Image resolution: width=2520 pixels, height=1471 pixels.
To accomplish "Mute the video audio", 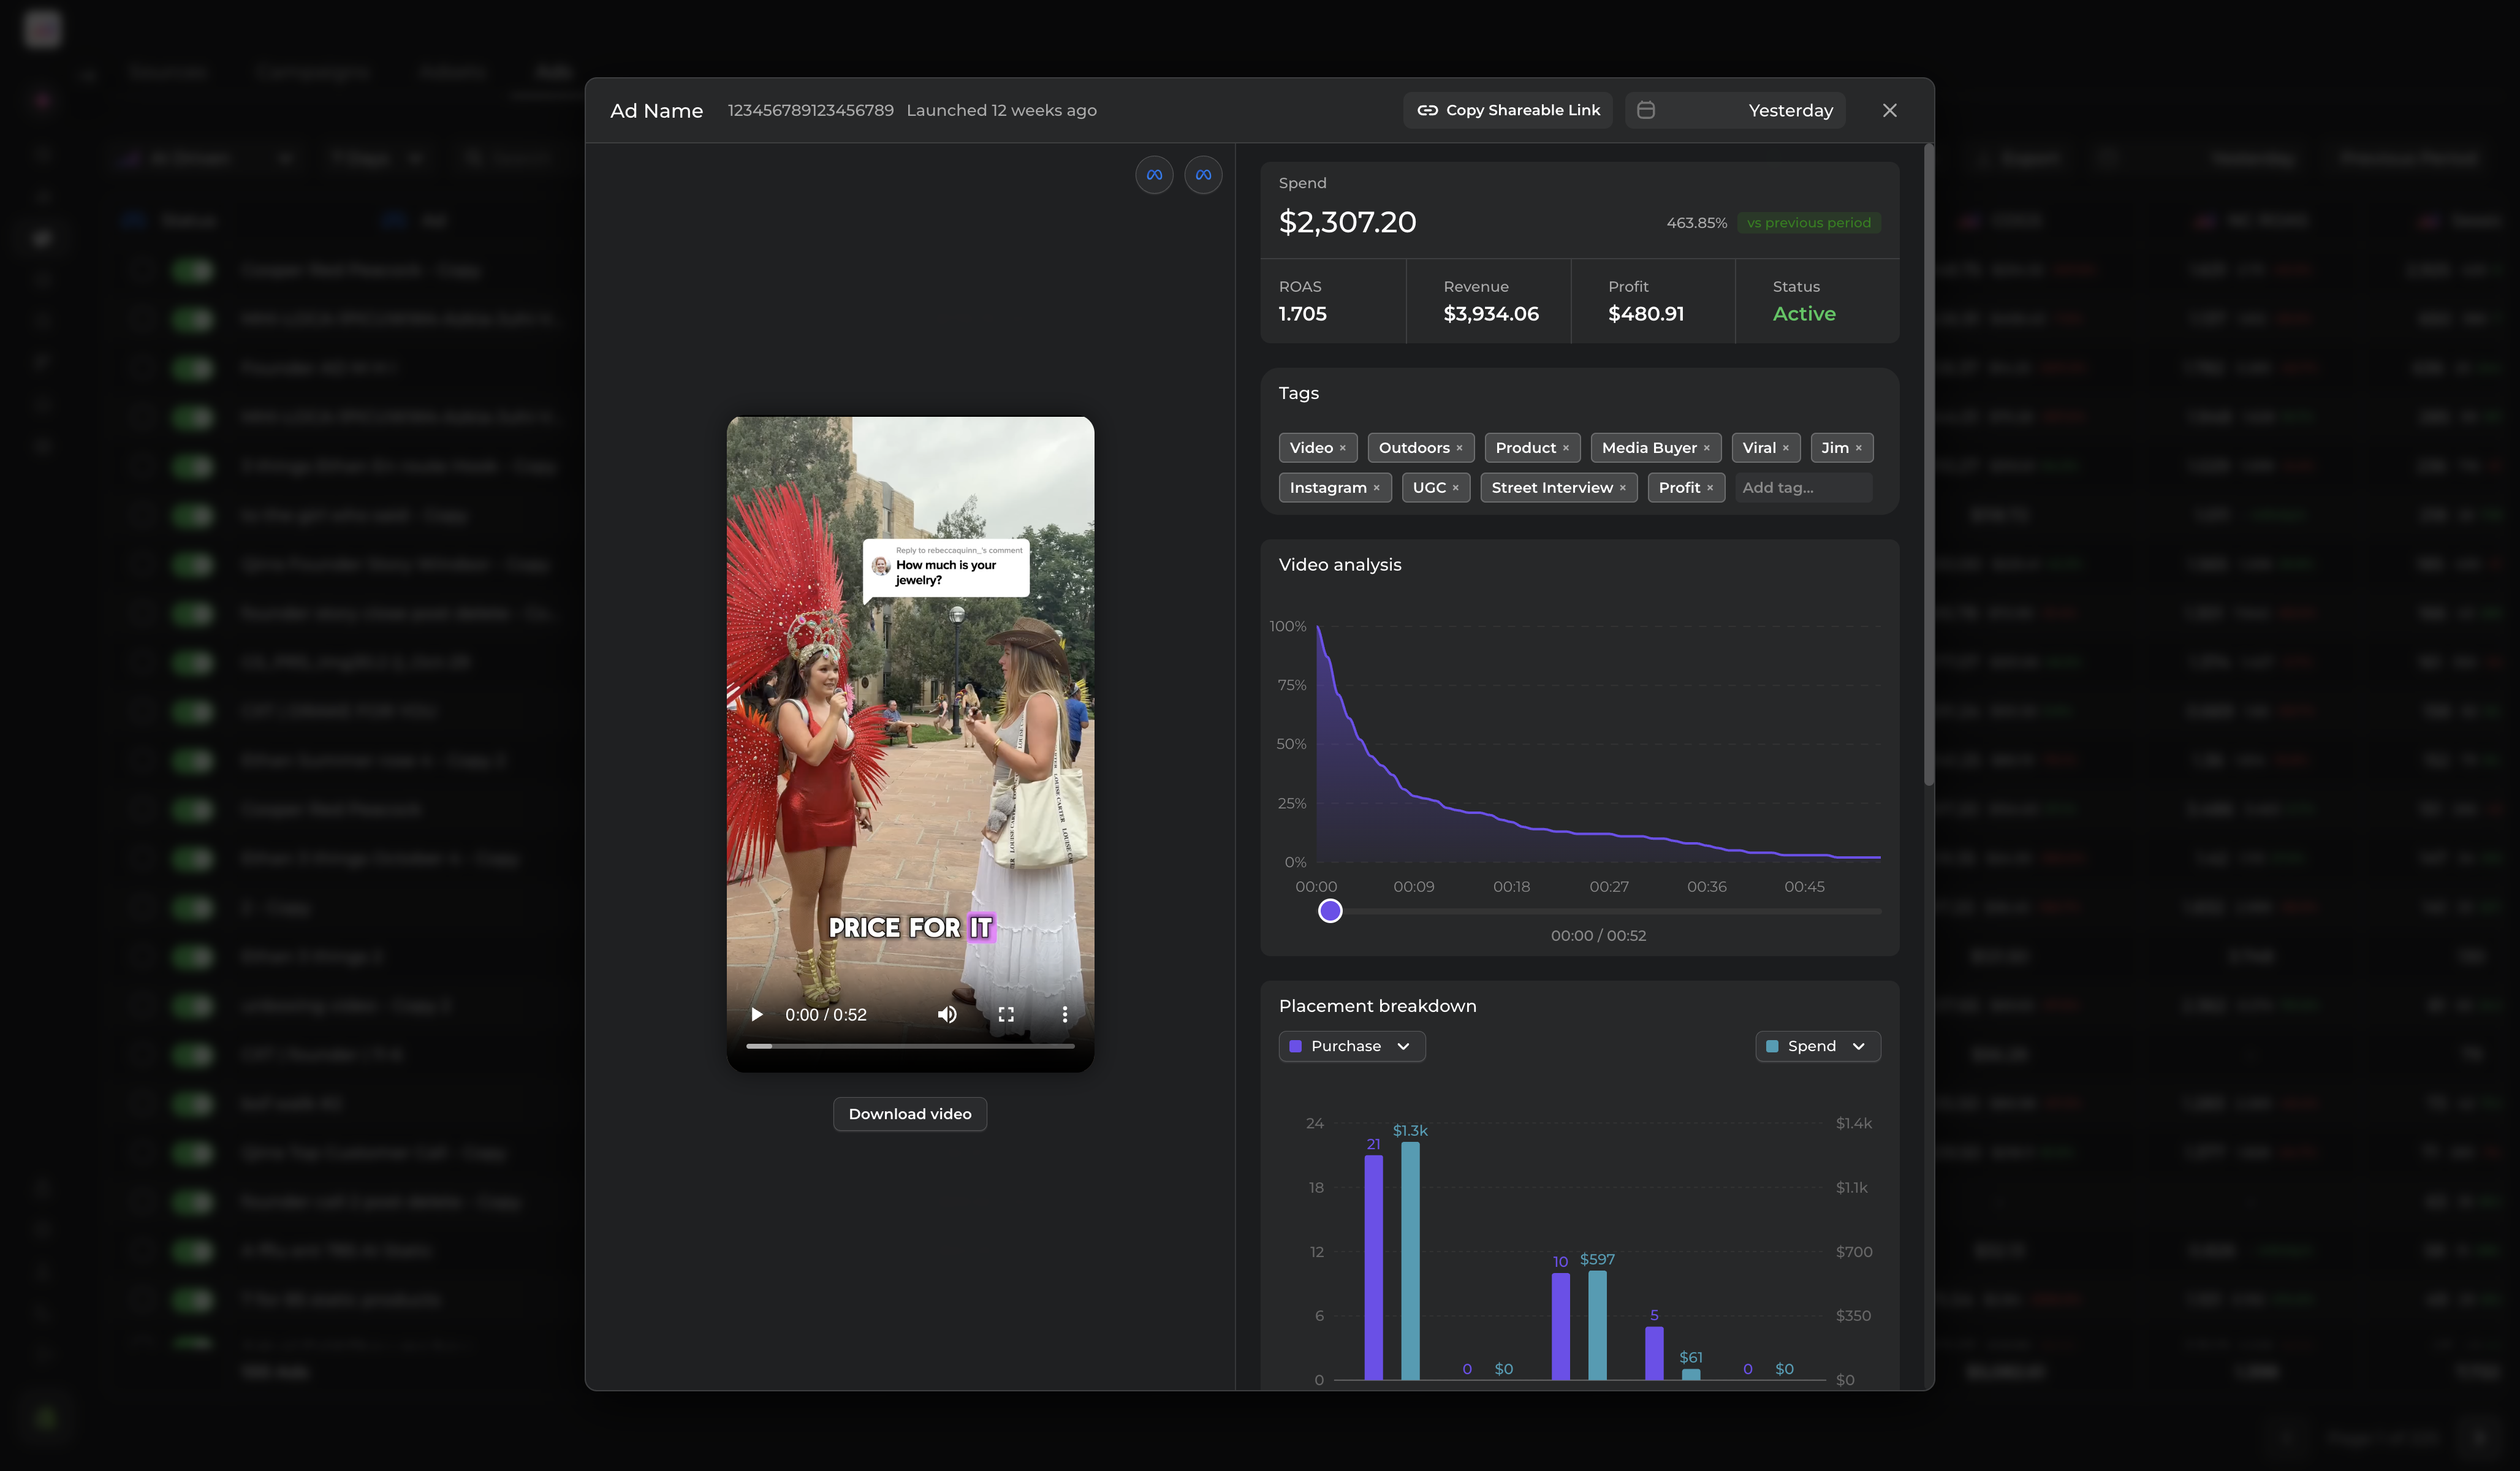I will click(946, 1014).
